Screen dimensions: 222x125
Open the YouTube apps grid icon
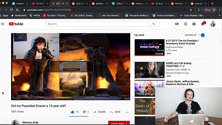click(x=186, y=24)
